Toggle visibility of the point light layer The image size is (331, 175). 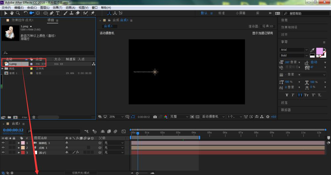pyautogui.click(x=3, y=148)
